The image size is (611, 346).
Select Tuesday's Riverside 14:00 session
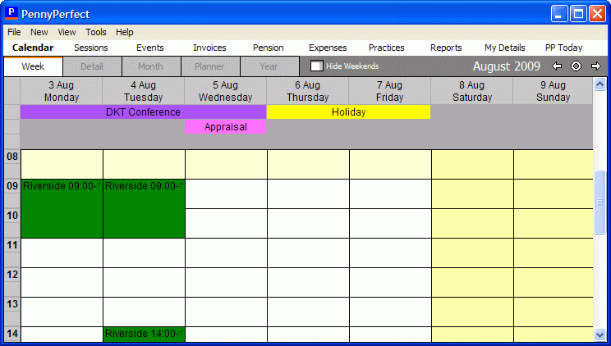[144, 335]
